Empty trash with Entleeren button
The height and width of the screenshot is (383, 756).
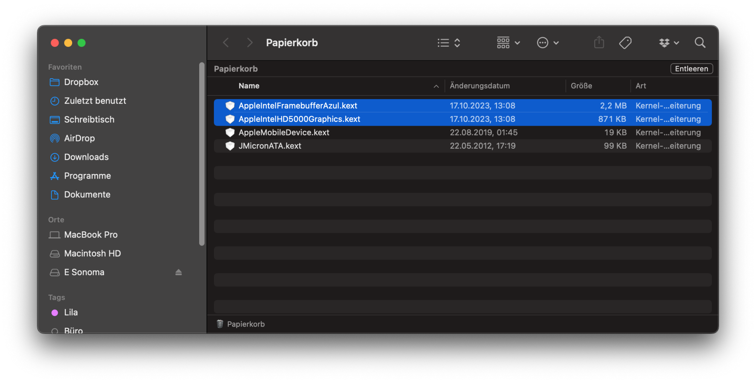click(x=691, y=69)
